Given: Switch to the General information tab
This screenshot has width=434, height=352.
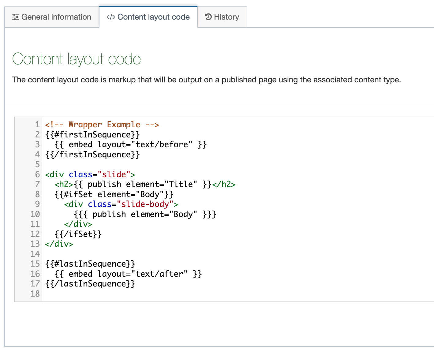Looking at the screenshot, I should (56, 17).
